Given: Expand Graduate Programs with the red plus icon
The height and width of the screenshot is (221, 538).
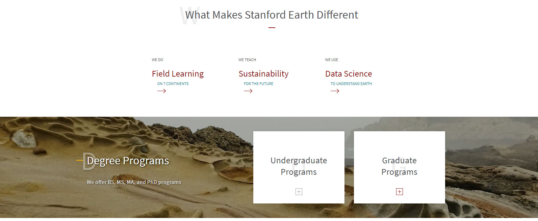Looking at the screenshot, I should click(x=400, y=192).
